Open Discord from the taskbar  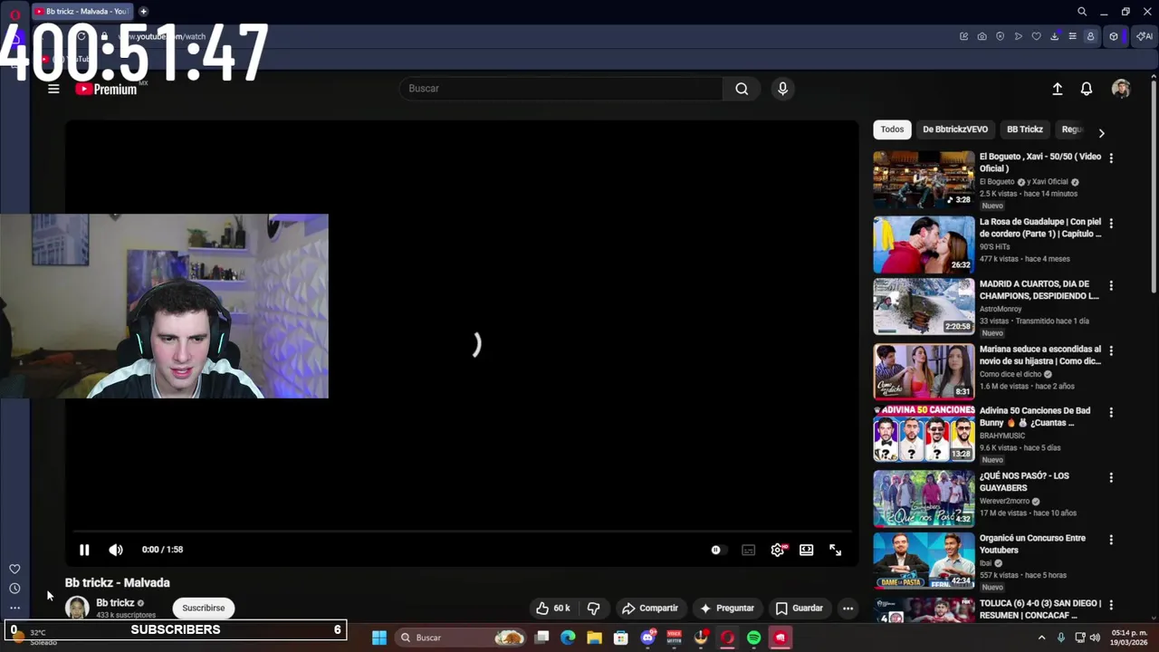pyautogui.click(x=647, y=638)
